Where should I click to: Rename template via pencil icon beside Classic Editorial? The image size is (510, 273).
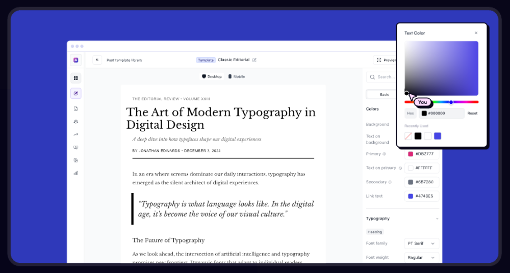click(254, 60)
